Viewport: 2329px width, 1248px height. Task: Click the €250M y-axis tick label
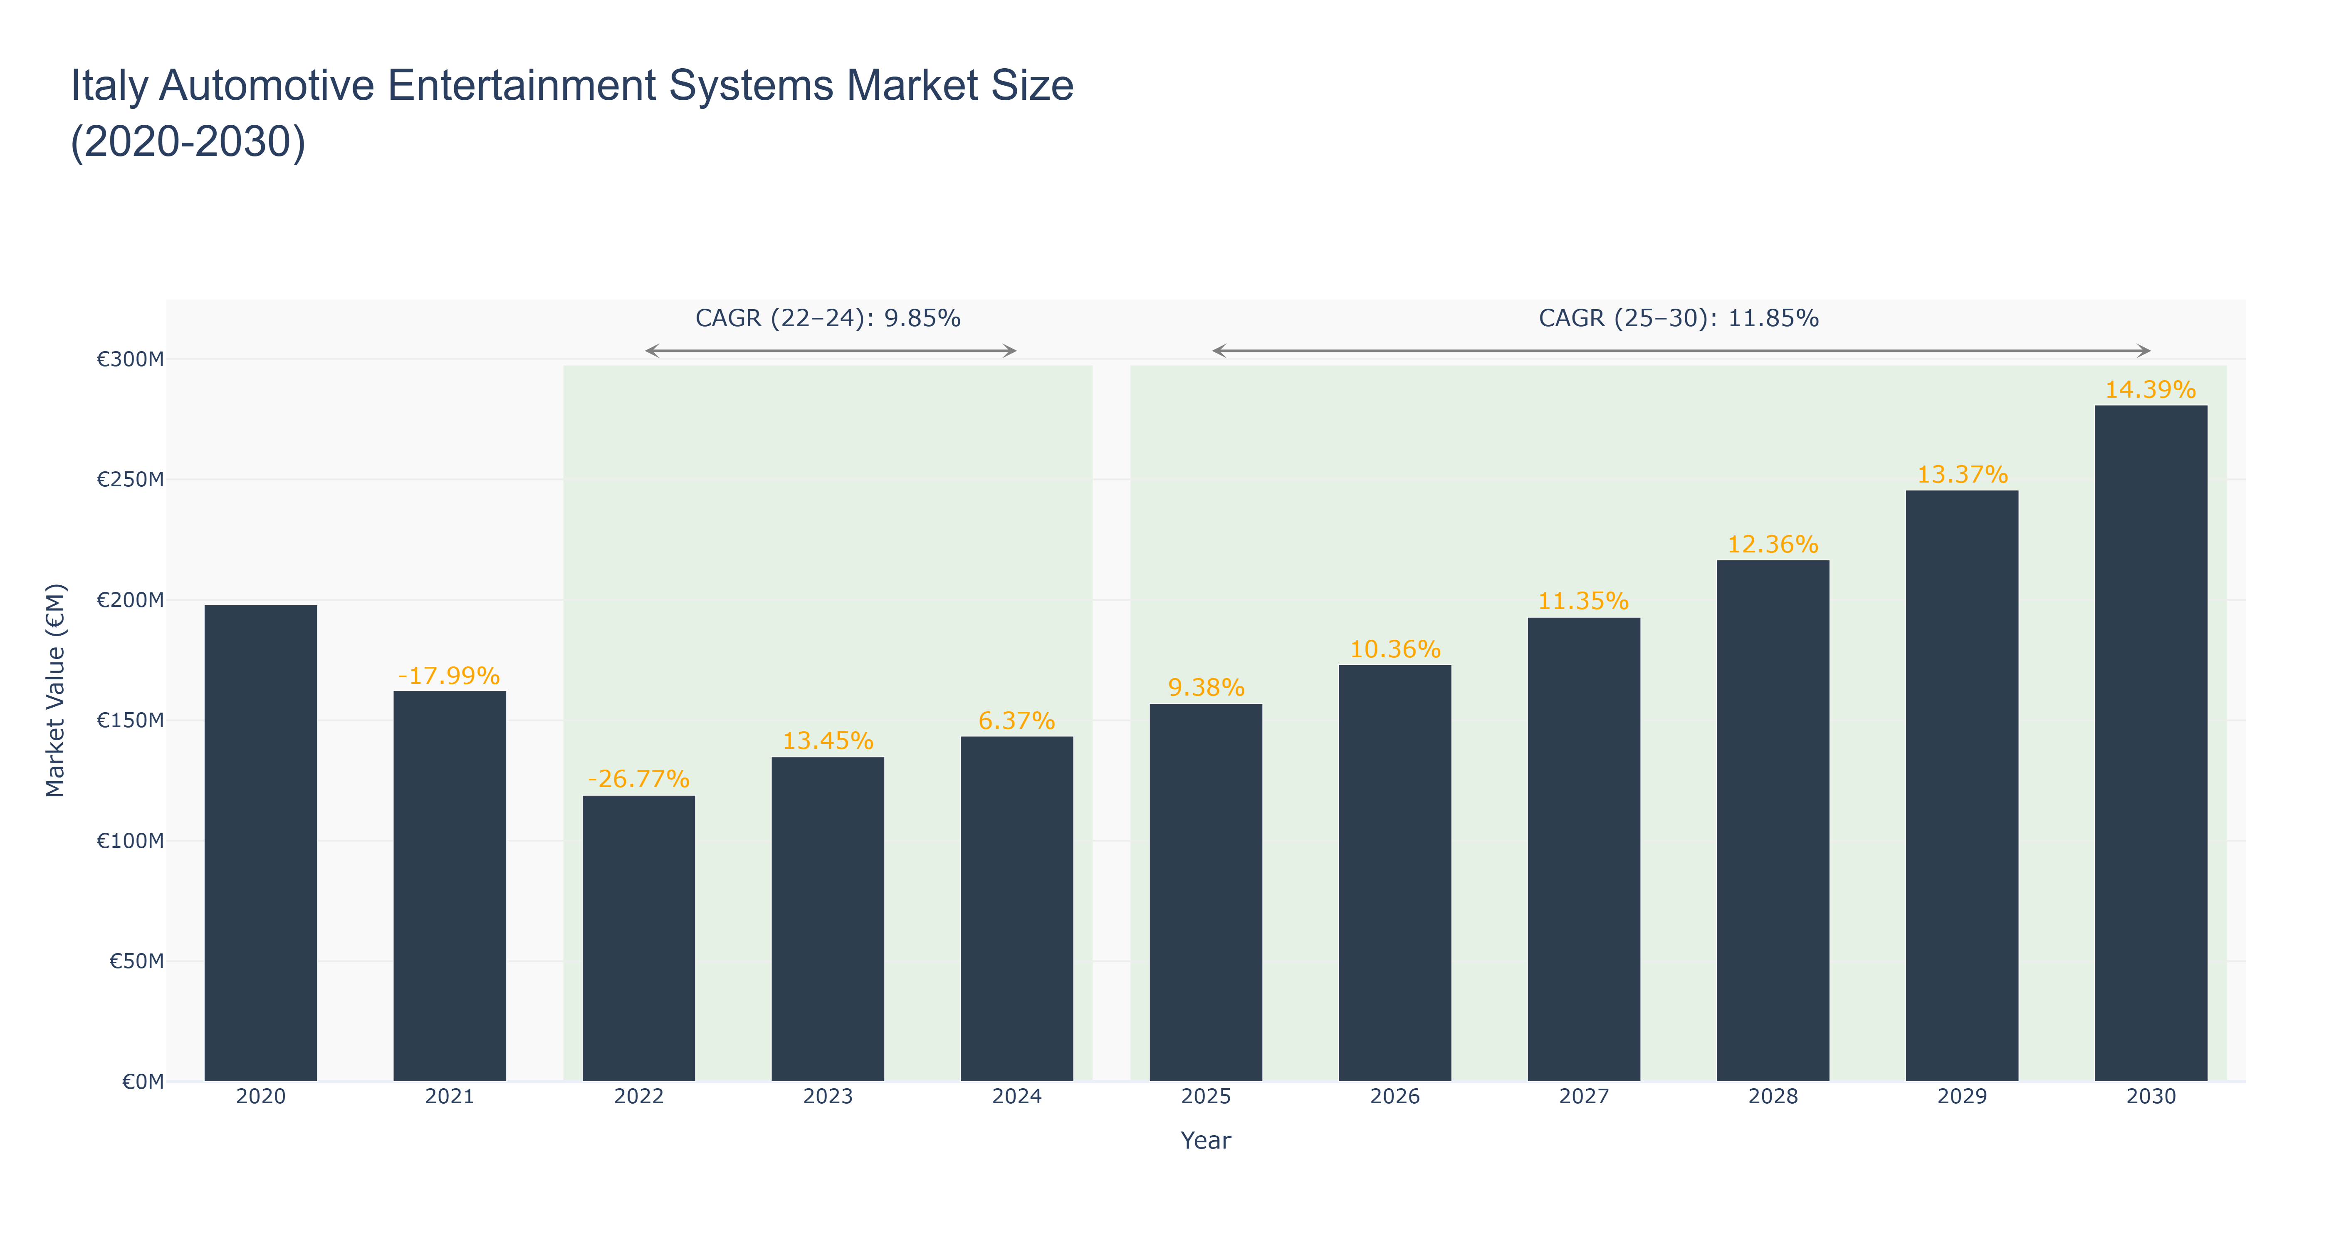coord(130,479)
